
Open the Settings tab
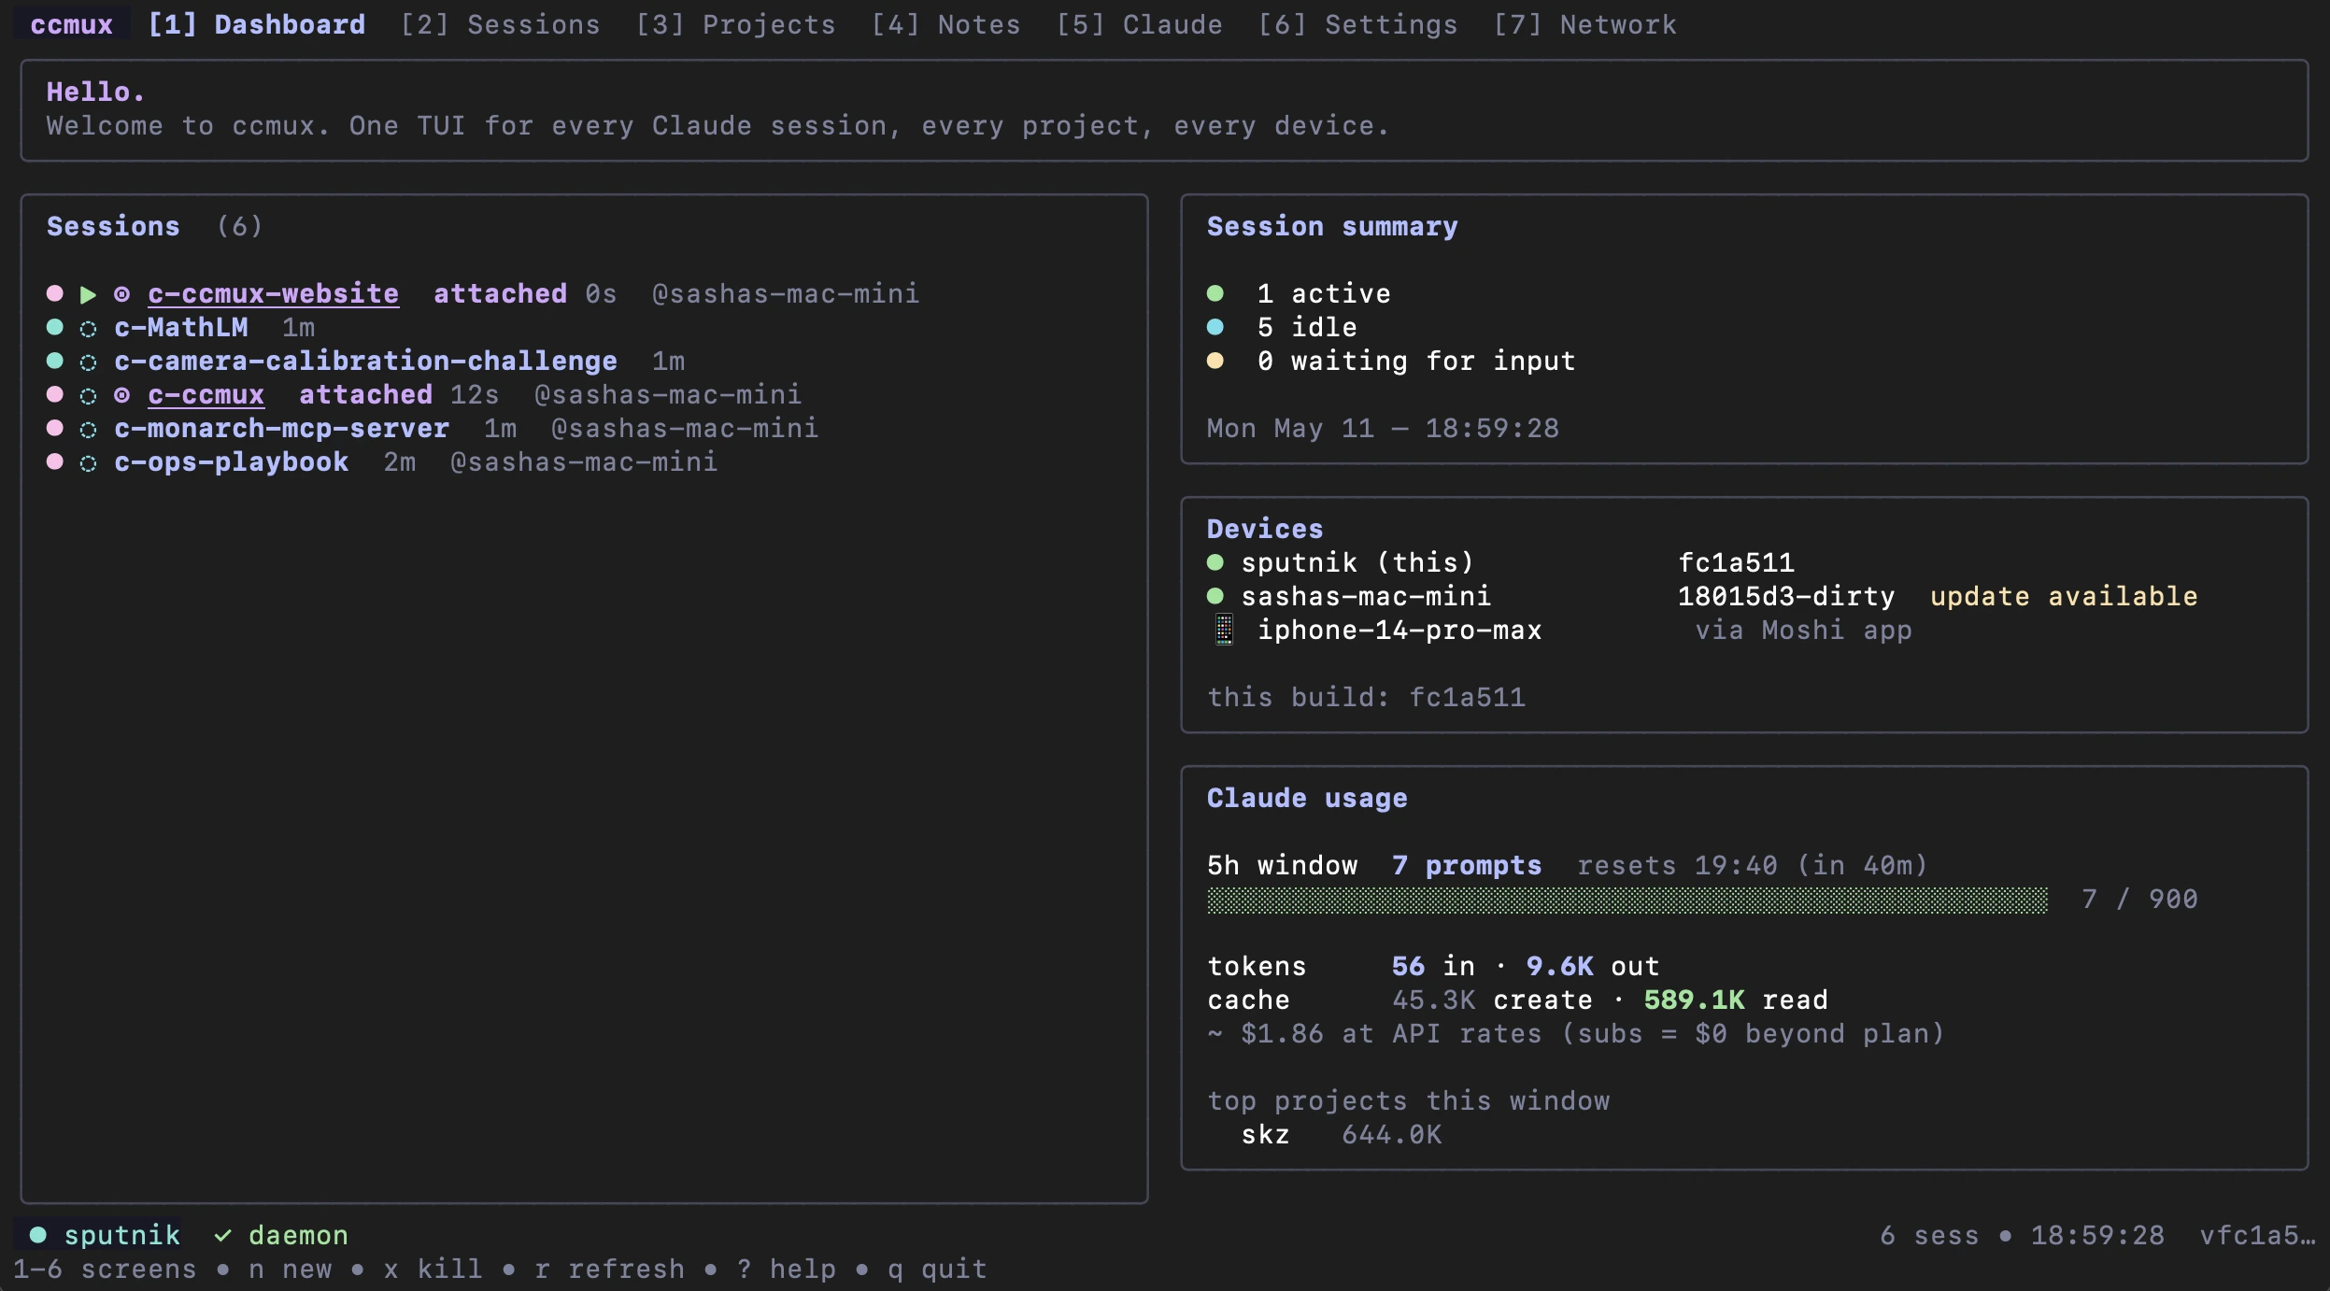[x=1358, y=24]
